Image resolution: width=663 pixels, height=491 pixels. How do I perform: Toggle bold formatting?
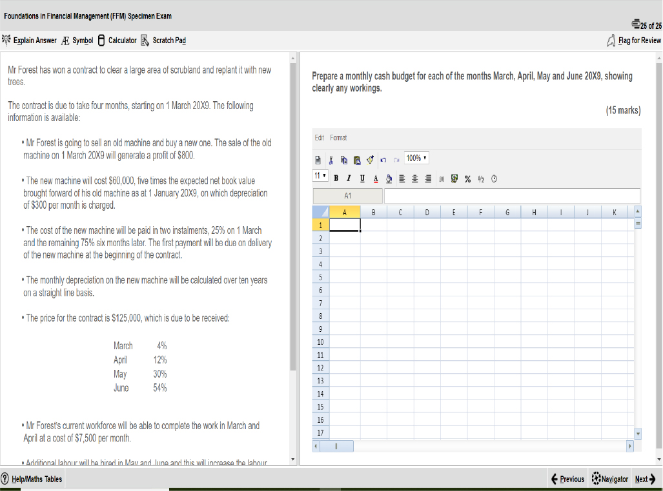(x=337, y=178)
